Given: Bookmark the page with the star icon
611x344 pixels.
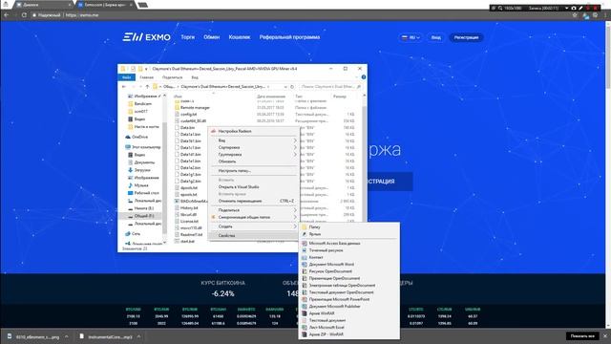Looking at the screenshot, I should 575,15.
